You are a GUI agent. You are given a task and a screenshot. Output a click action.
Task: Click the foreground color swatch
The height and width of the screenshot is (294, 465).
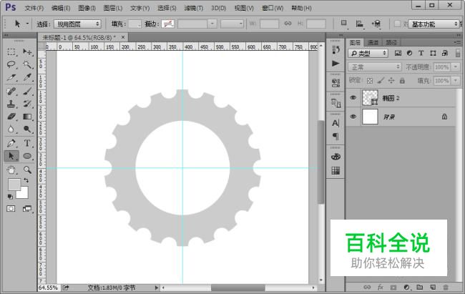click(13, 185)
